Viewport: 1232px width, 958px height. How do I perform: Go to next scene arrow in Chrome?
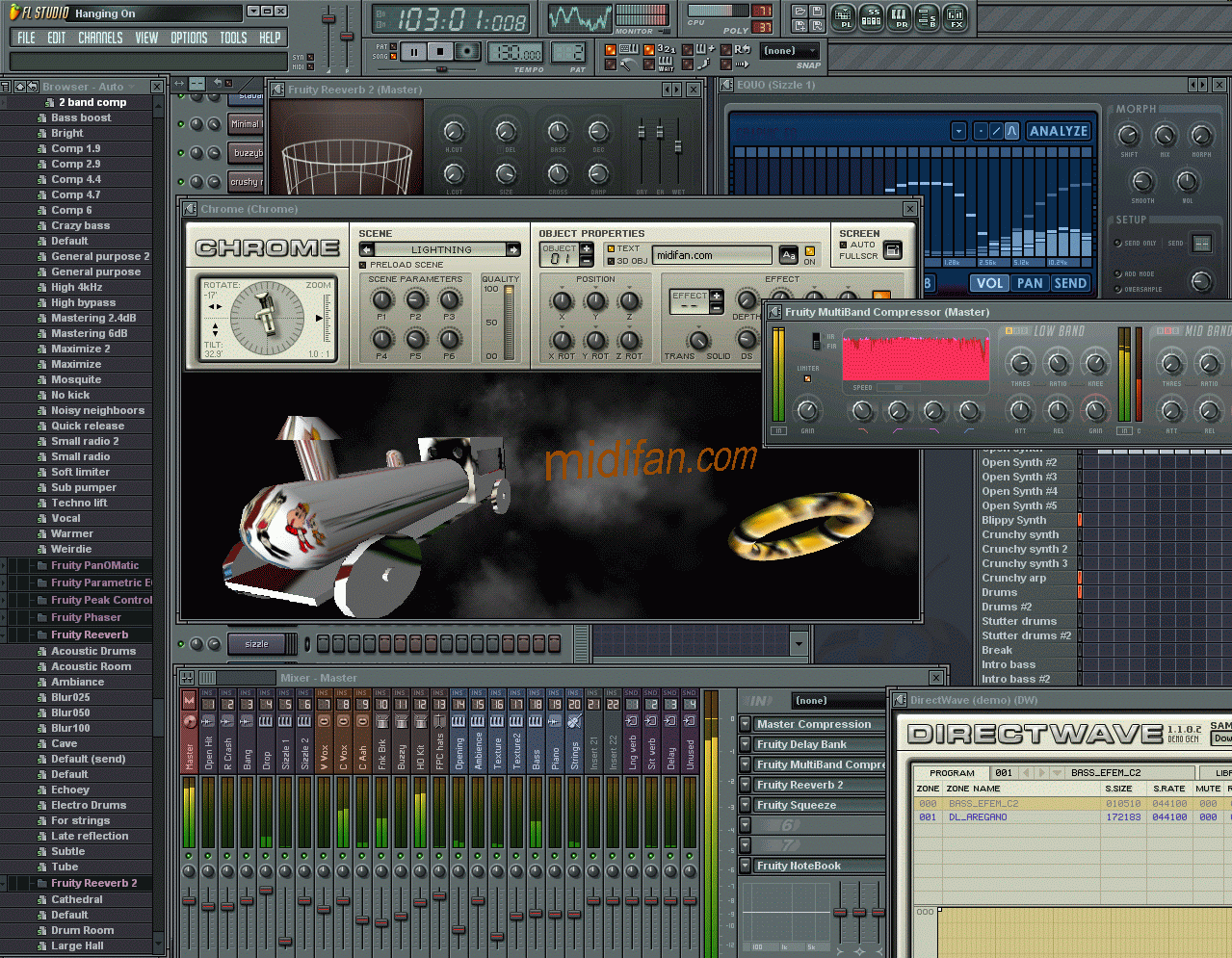(513, 249)
